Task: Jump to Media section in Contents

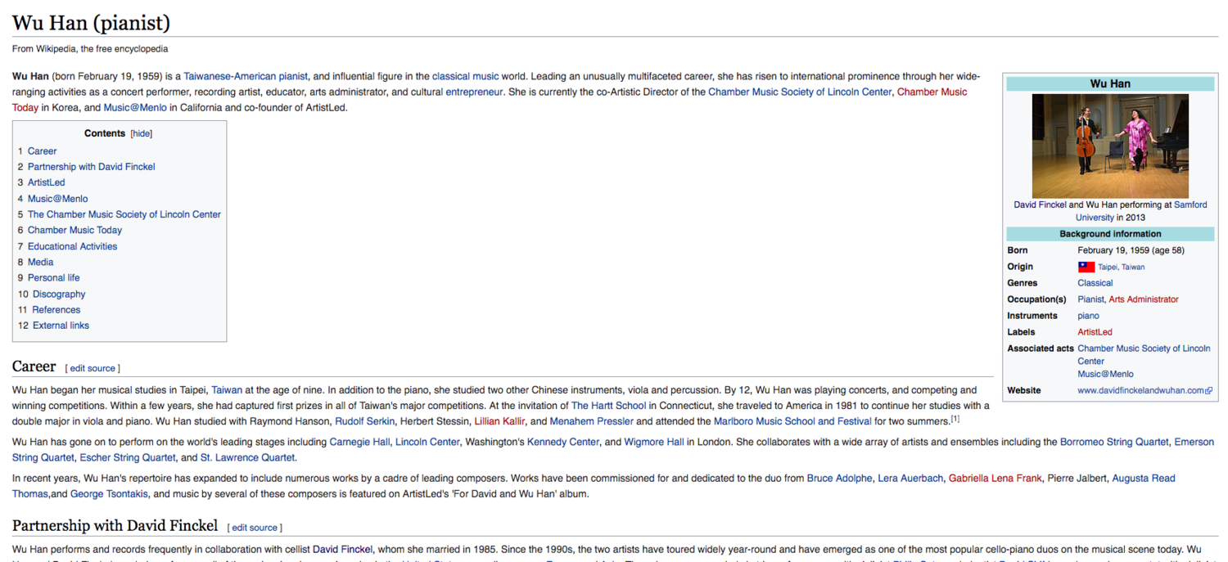Action: click(40, 262)
